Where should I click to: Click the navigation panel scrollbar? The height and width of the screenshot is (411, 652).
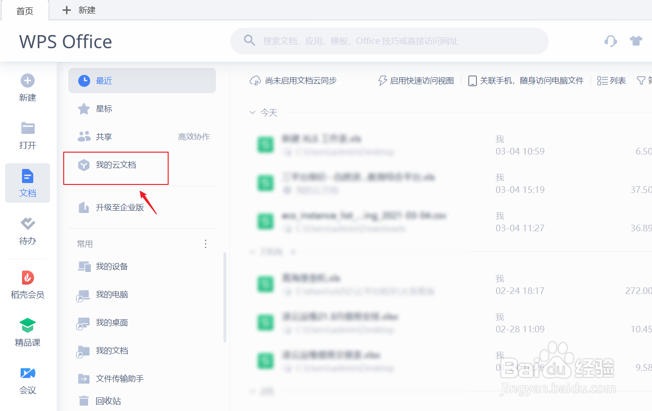coord(225,298)
